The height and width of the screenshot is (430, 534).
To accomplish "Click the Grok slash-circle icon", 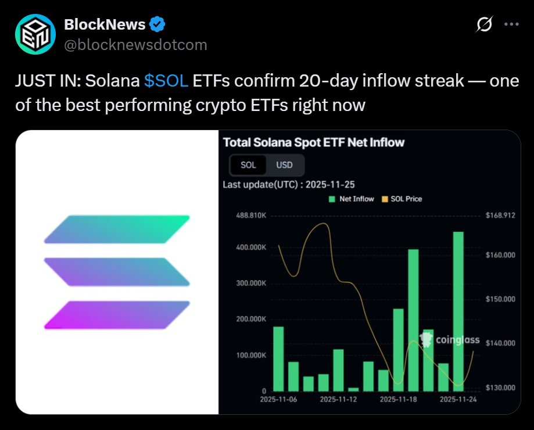I will 484,24.
